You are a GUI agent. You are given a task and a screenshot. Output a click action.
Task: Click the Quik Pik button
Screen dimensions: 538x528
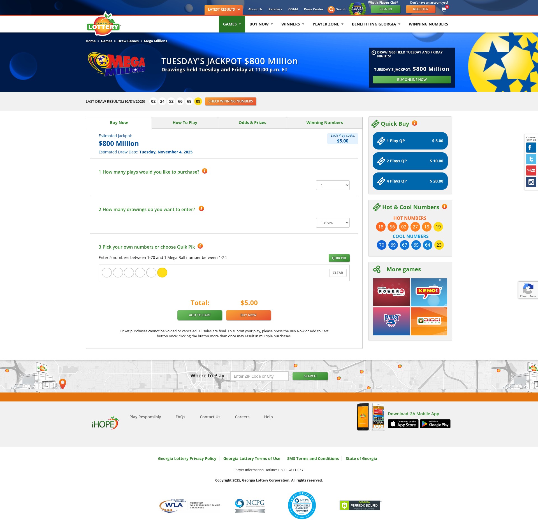[x=339, y=258]
